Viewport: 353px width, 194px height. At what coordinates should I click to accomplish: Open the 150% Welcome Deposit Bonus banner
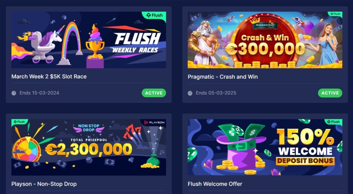(x=265, y=147)
